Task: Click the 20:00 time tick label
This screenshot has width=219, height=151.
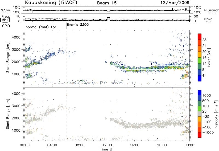Action: click(x=162, y=145)
